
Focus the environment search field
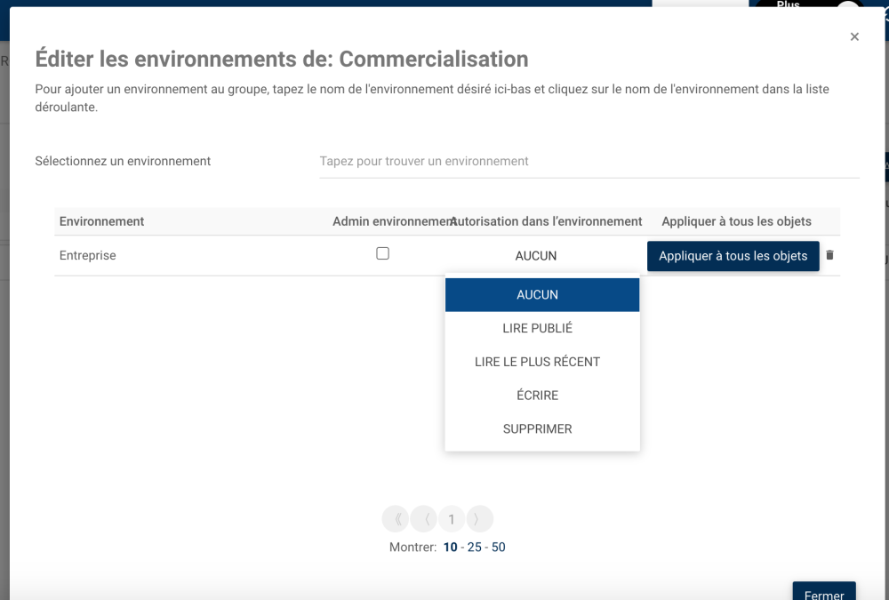(589, 162)
